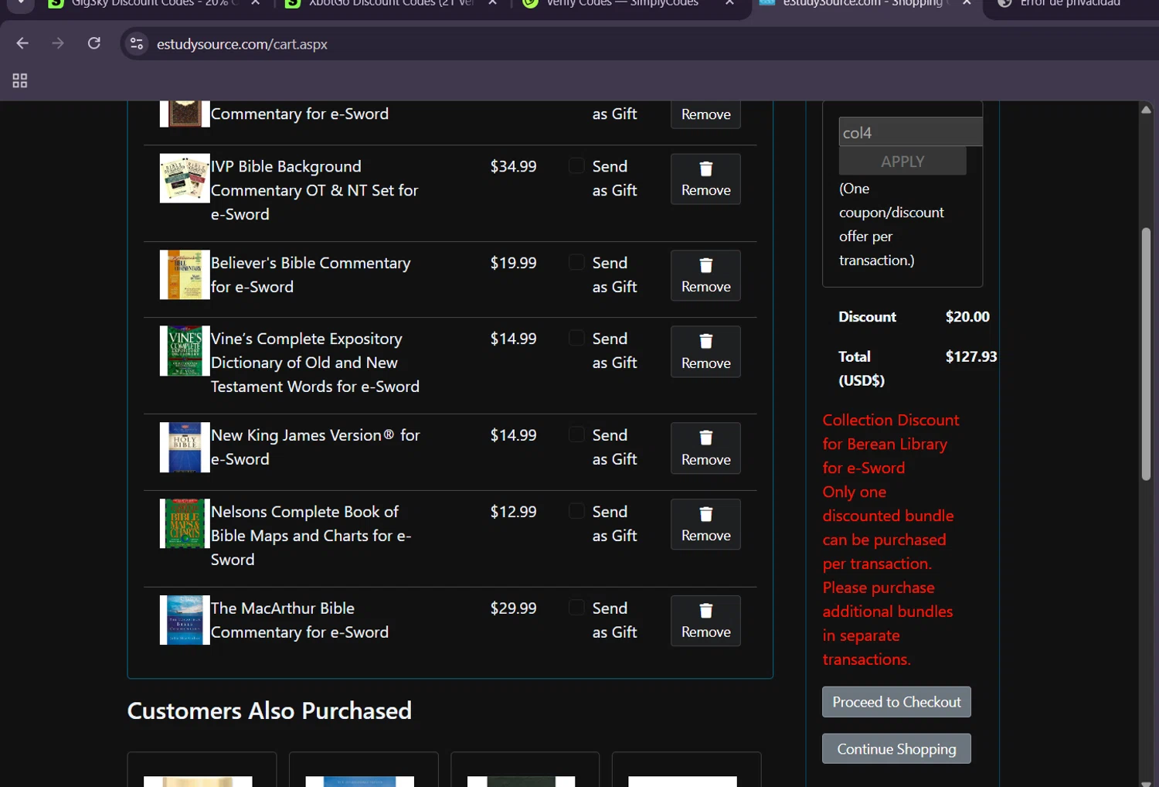Click the browser forward arrow
The width and height of the screenshot is (1159, 787).
point(58,43)
